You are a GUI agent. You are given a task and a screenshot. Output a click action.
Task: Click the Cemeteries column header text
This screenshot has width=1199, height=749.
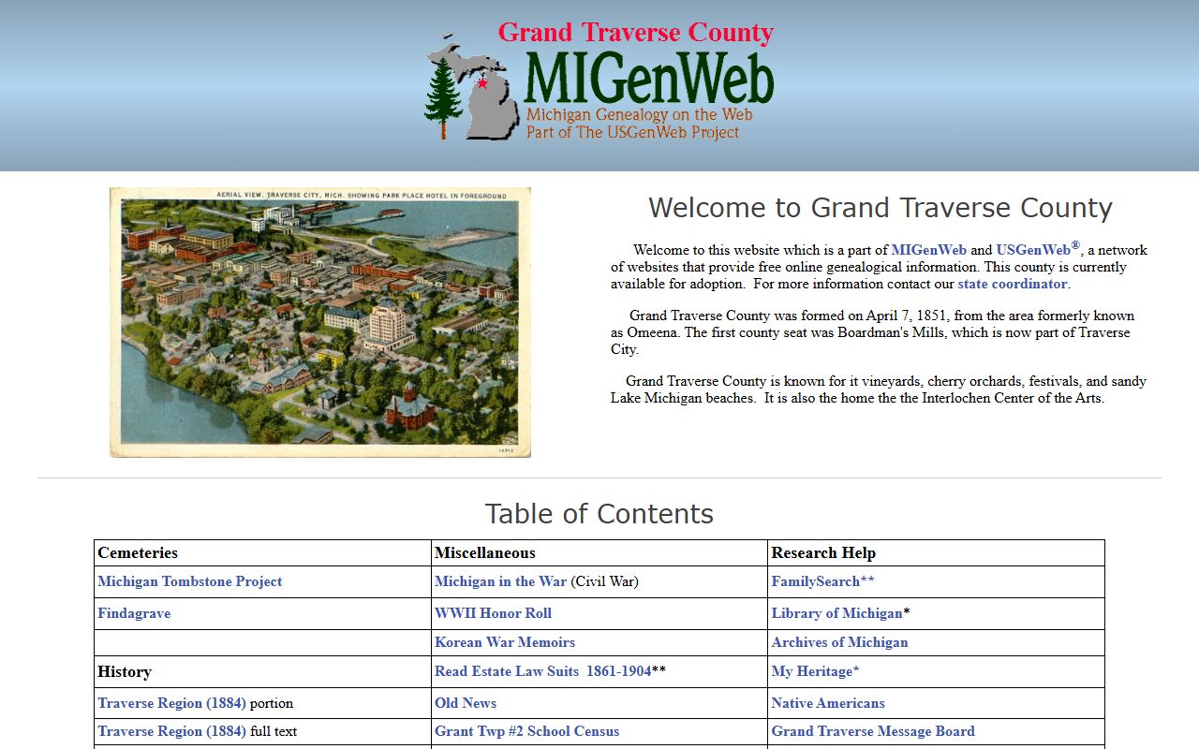[138, 553]
